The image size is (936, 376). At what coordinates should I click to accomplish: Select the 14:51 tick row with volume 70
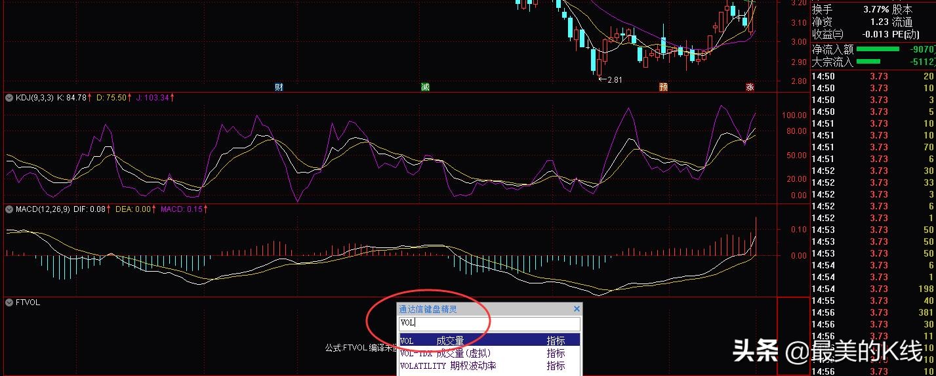(873, 147)
